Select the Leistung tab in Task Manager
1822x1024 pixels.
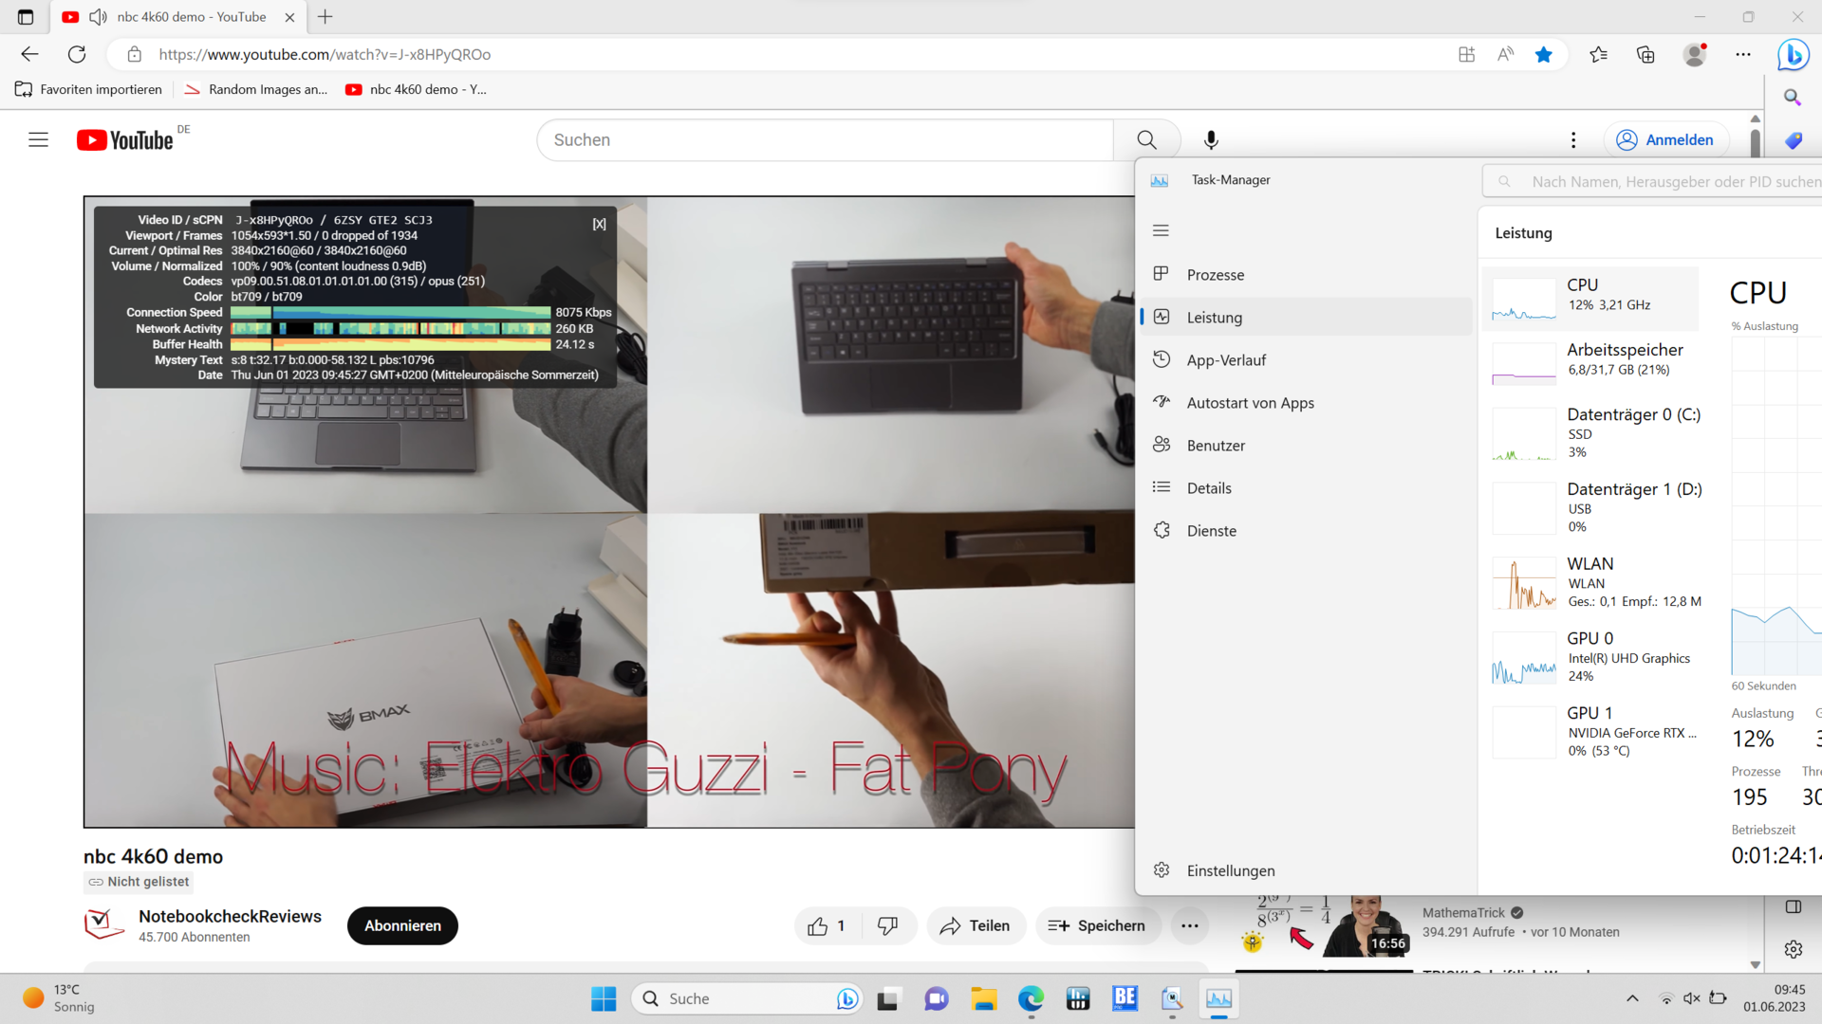click(1306, 318)
